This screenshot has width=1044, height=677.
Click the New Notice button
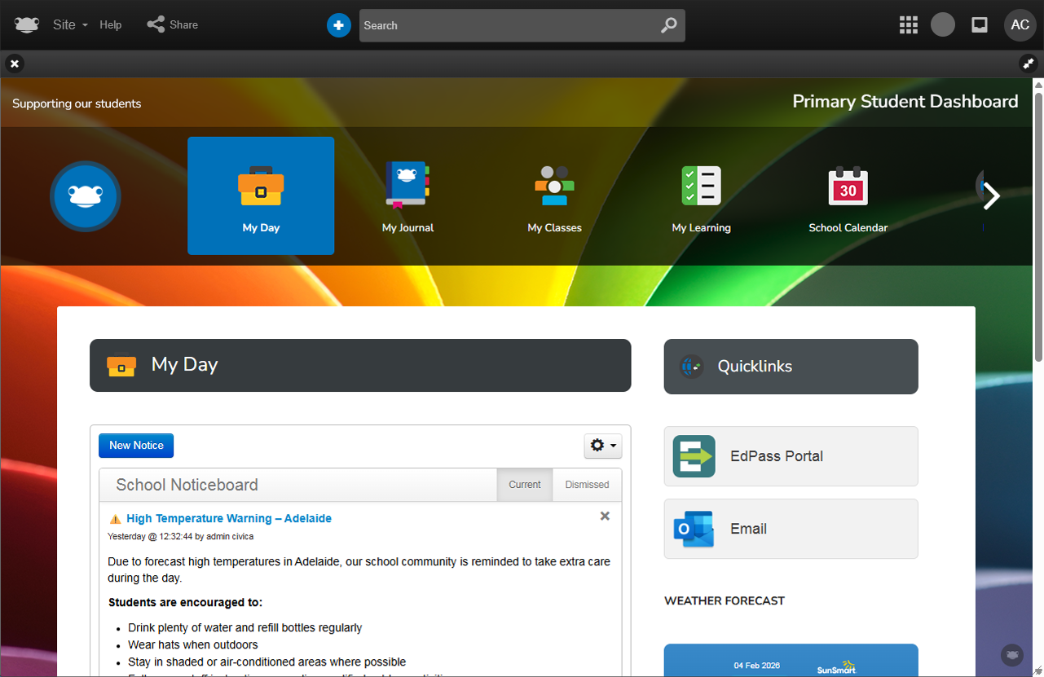click(x=136, y=446)
